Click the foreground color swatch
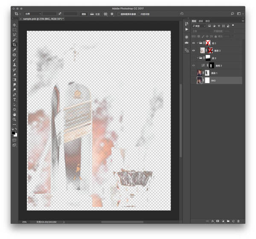 pos(13,133)
